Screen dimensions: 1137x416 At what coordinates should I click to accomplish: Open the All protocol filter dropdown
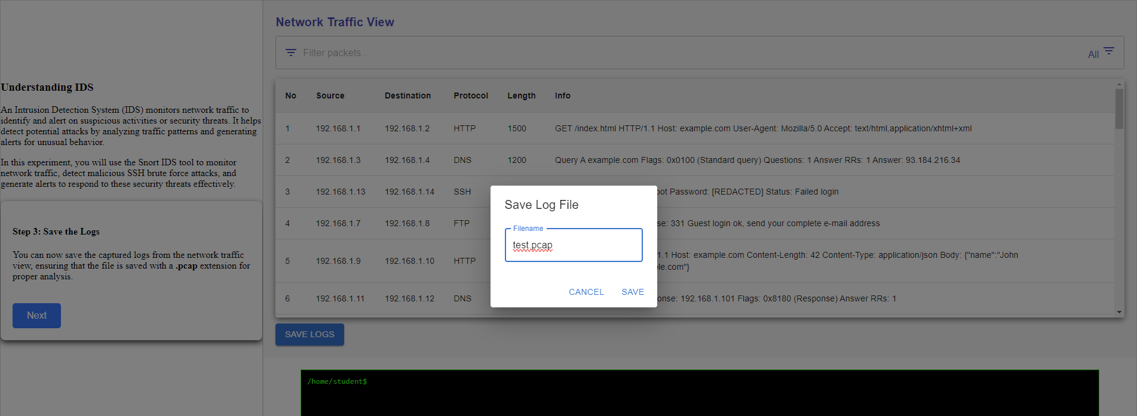tap(1101, 53)
